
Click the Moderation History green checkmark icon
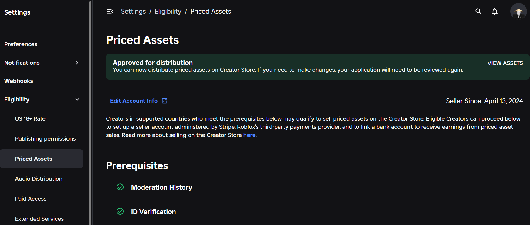pos(120,187)
